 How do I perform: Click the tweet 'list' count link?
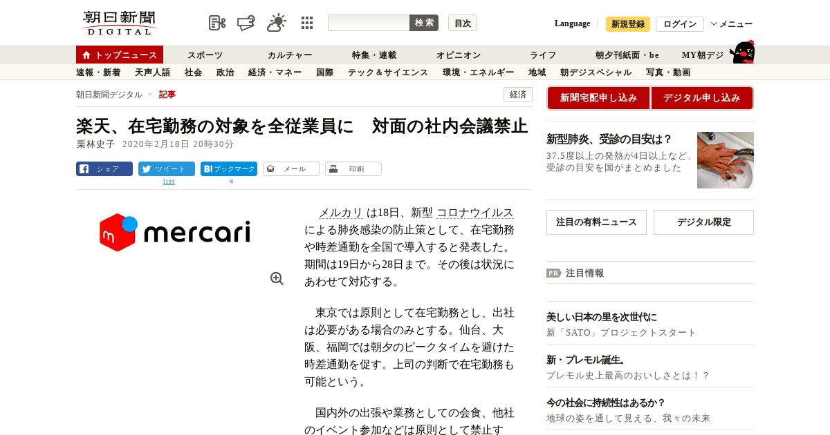coord(169,182)
